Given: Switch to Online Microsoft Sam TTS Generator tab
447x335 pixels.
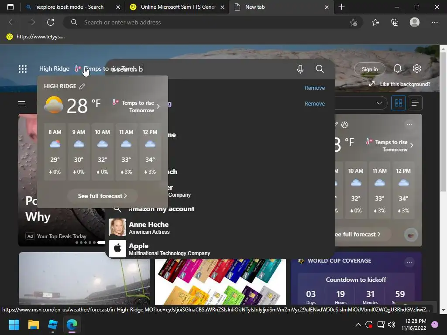Looking at the screenshot, I should tap(178, 7).
